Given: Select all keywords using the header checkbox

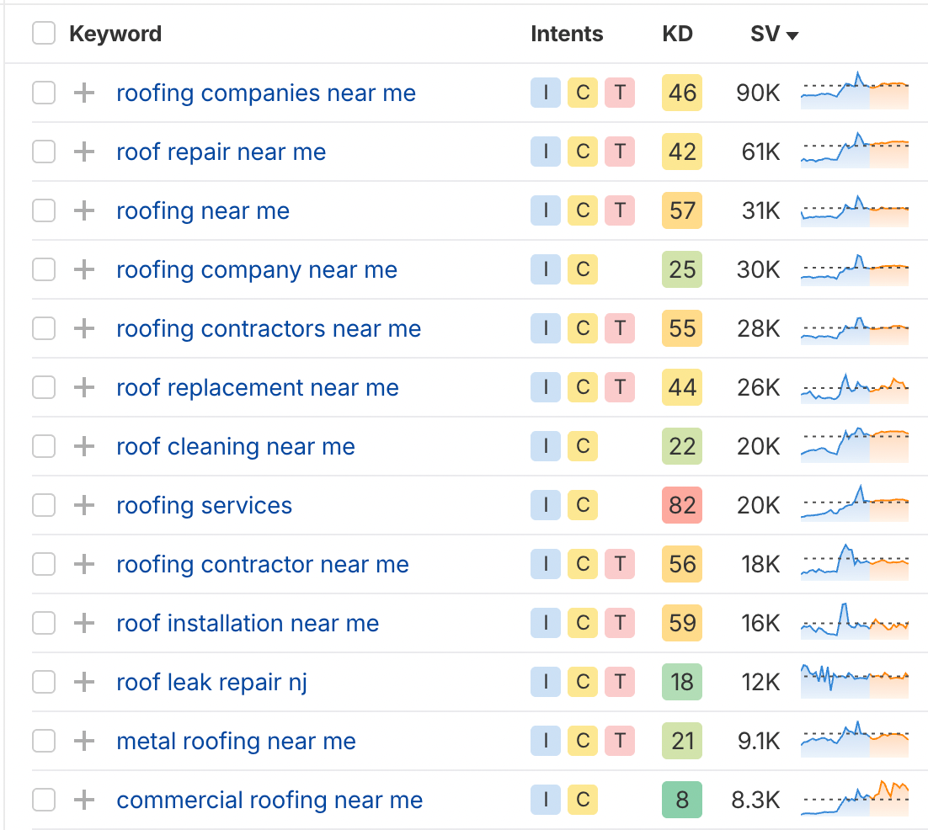Looking at the screenshot, I should click(43, 33).
